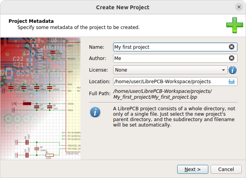Click into the Name field 'My first project'

tap(175, 47)
